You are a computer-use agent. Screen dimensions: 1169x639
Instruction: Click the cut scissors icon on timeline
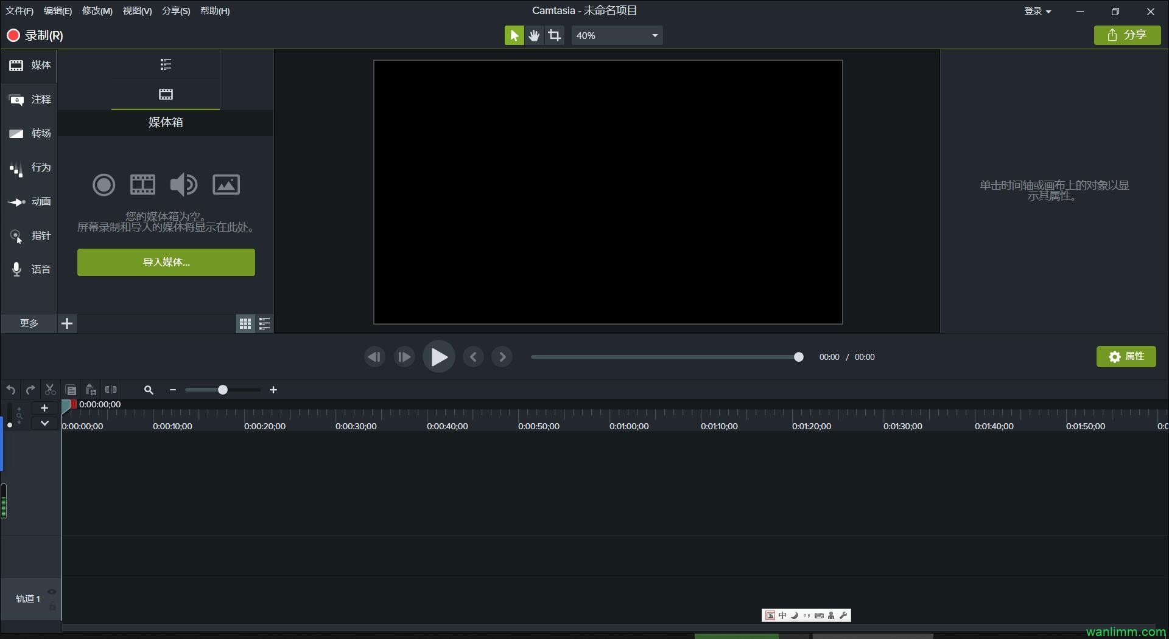point(51,390)
